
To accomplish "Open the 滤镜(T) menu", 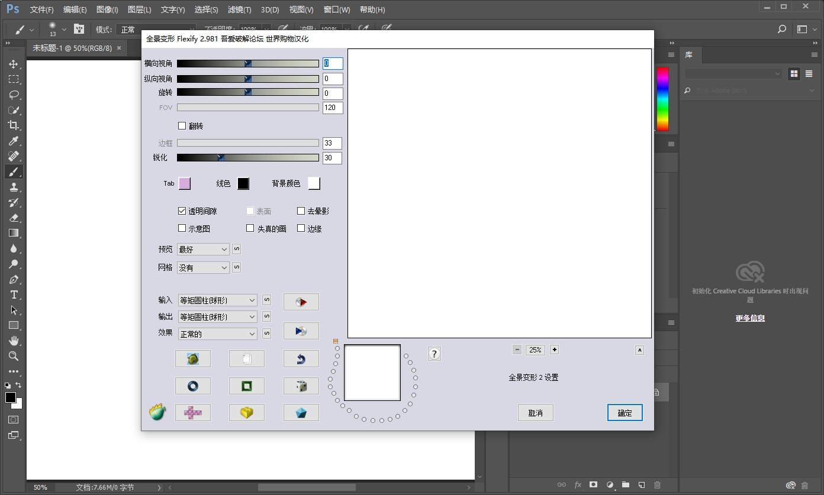I will (x=239, y=10).
